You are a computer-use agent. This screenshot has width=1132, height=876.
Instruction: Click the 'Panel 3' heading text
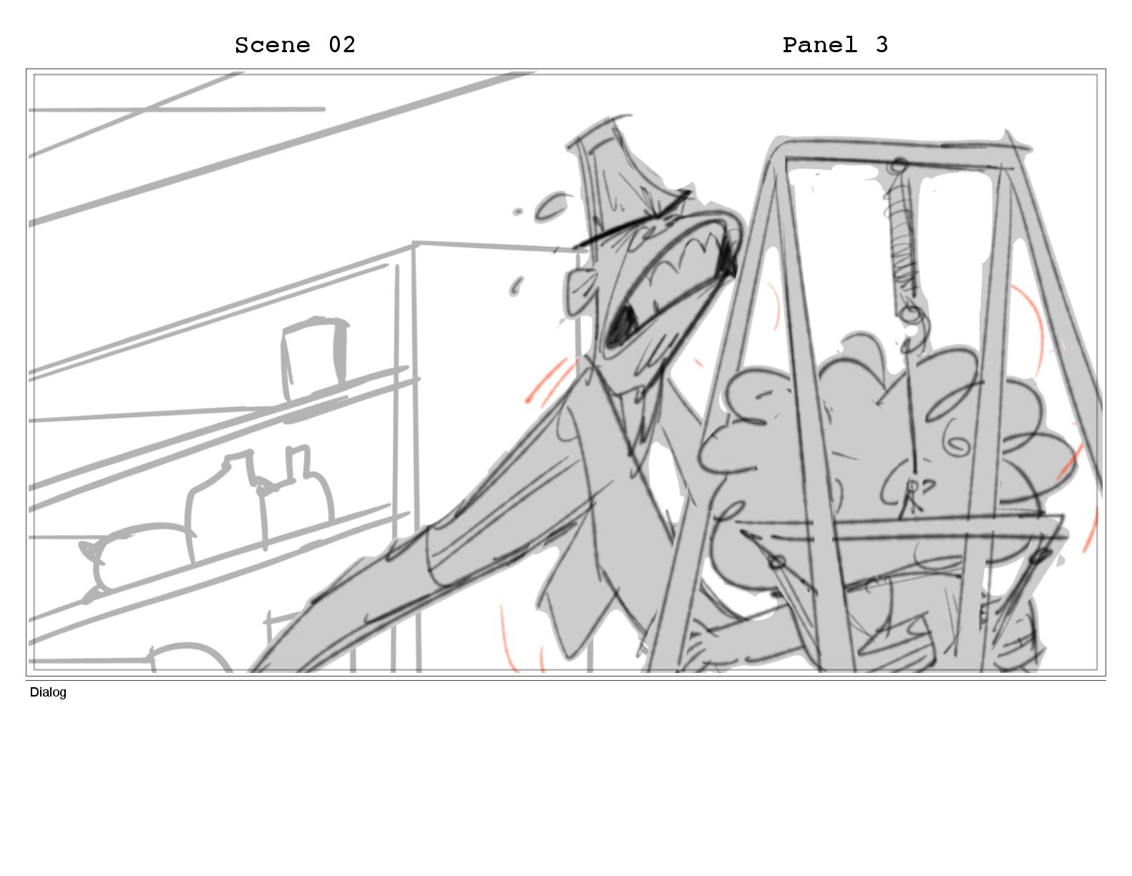pos(835,45)
